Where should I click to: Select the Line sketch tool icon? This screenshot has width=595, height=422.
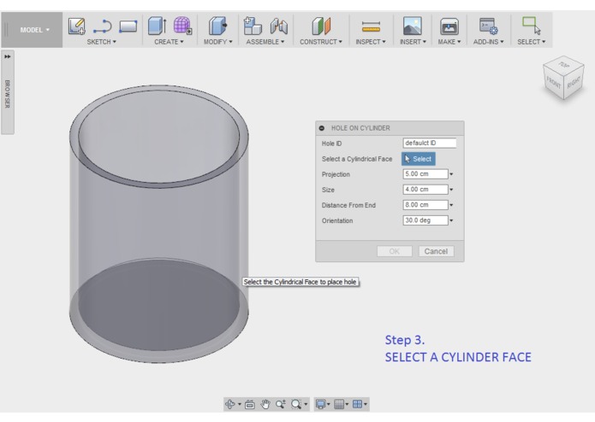point(103,26)
